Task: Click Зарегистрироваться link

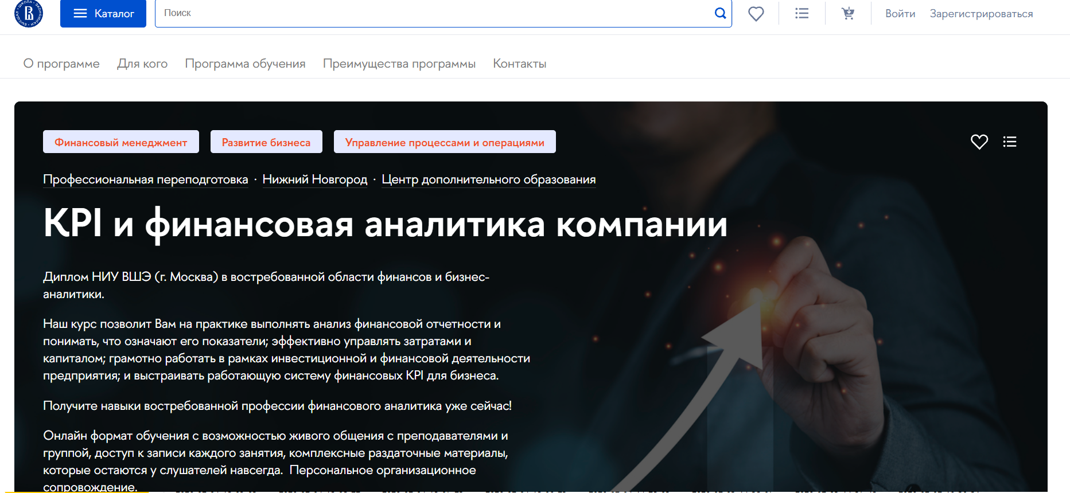Action: pos(981,14)
